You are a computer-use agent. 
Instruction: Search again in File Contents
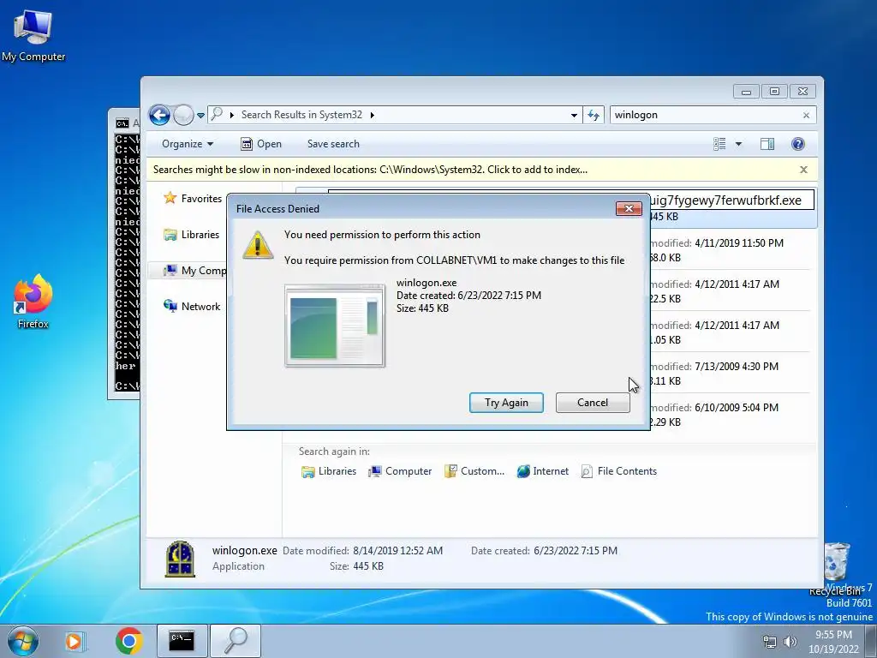(x=618, y=472)
